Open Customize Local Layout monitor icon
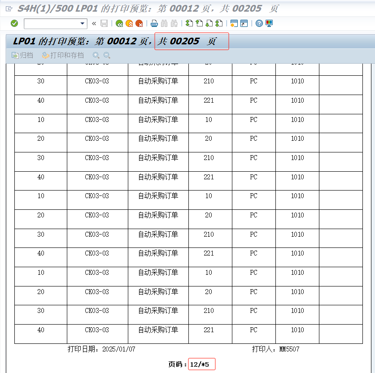 tap(269, 23)
